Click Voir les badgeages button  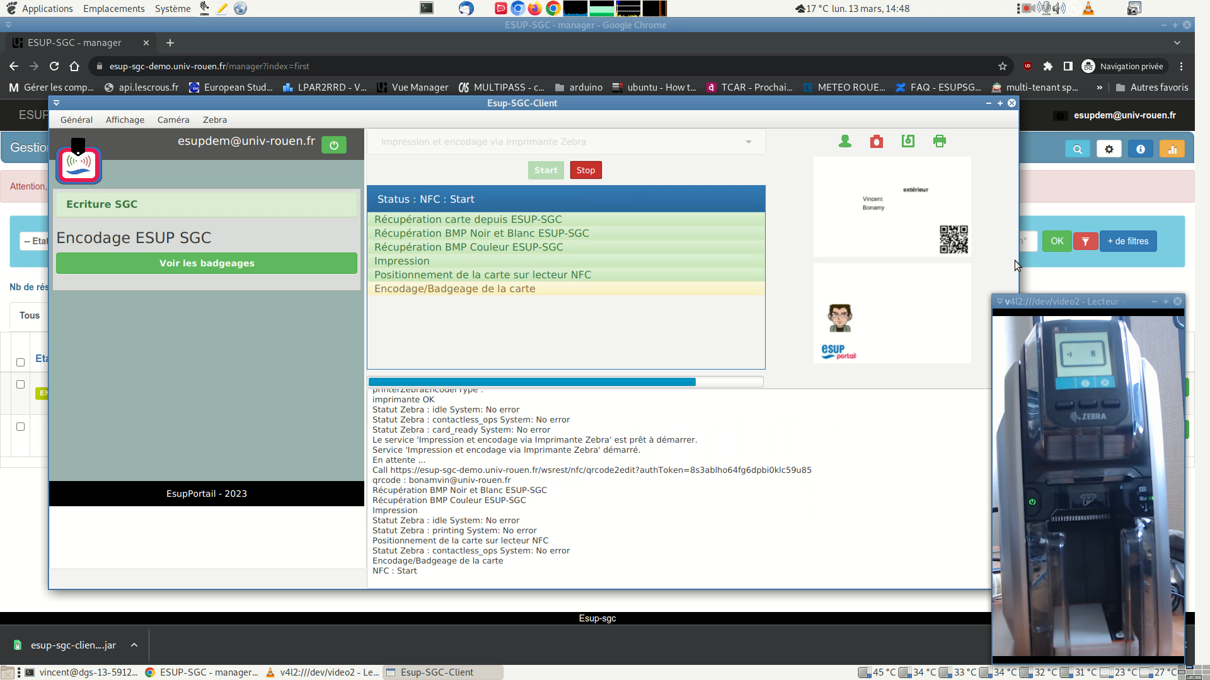[207, 263]
